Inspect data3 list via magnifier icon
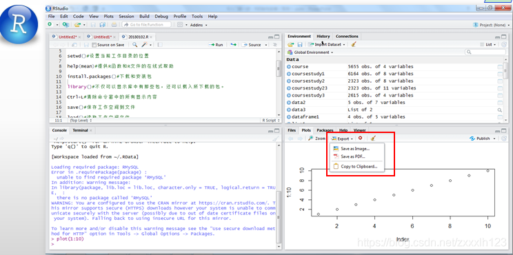Screen dimensions: 513x255 point(500,110)
